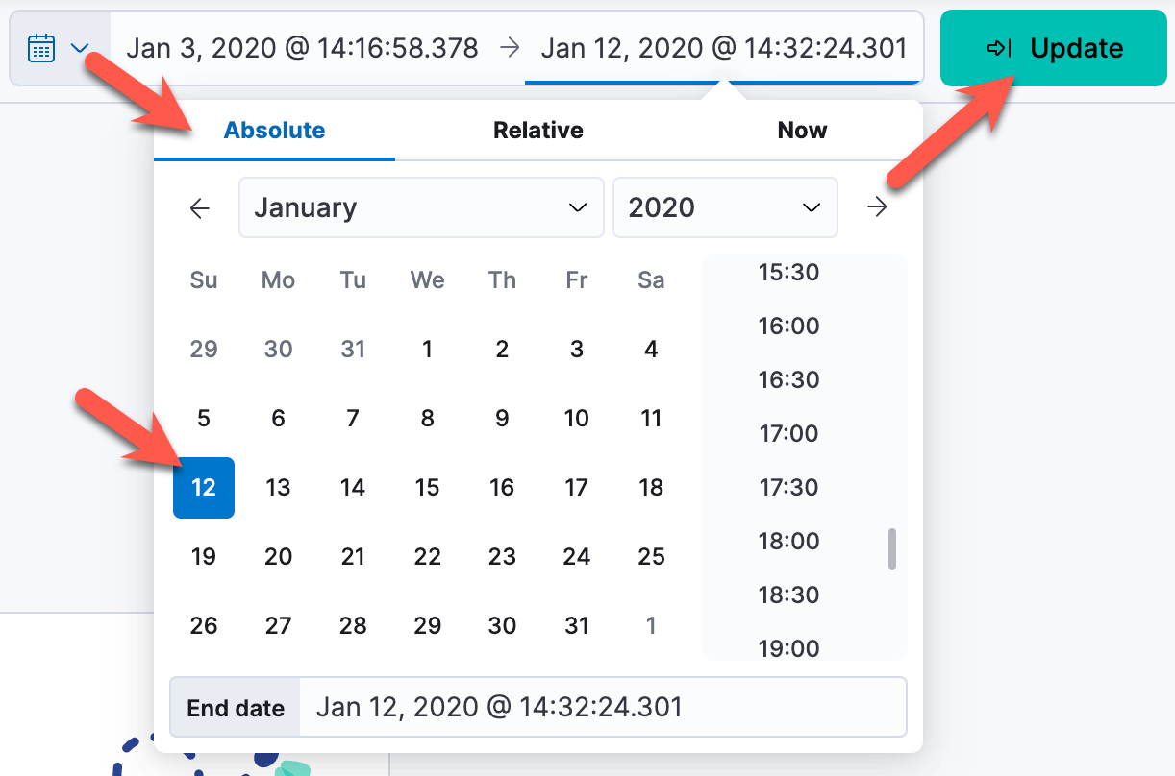Choose 18:30 from the time list
This screenshot has width=1175, height=776.
pos(788,595)
